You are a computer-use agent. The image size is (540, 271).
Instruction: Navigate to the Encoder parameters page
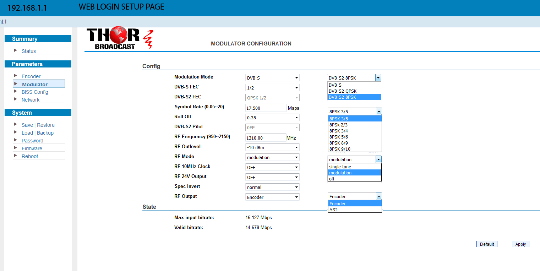click(x=31, y=76)
